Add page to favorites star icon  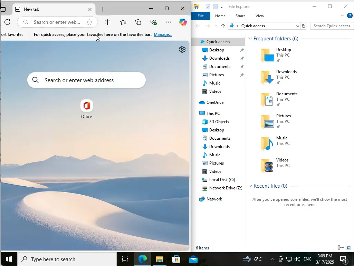[89, 22]
